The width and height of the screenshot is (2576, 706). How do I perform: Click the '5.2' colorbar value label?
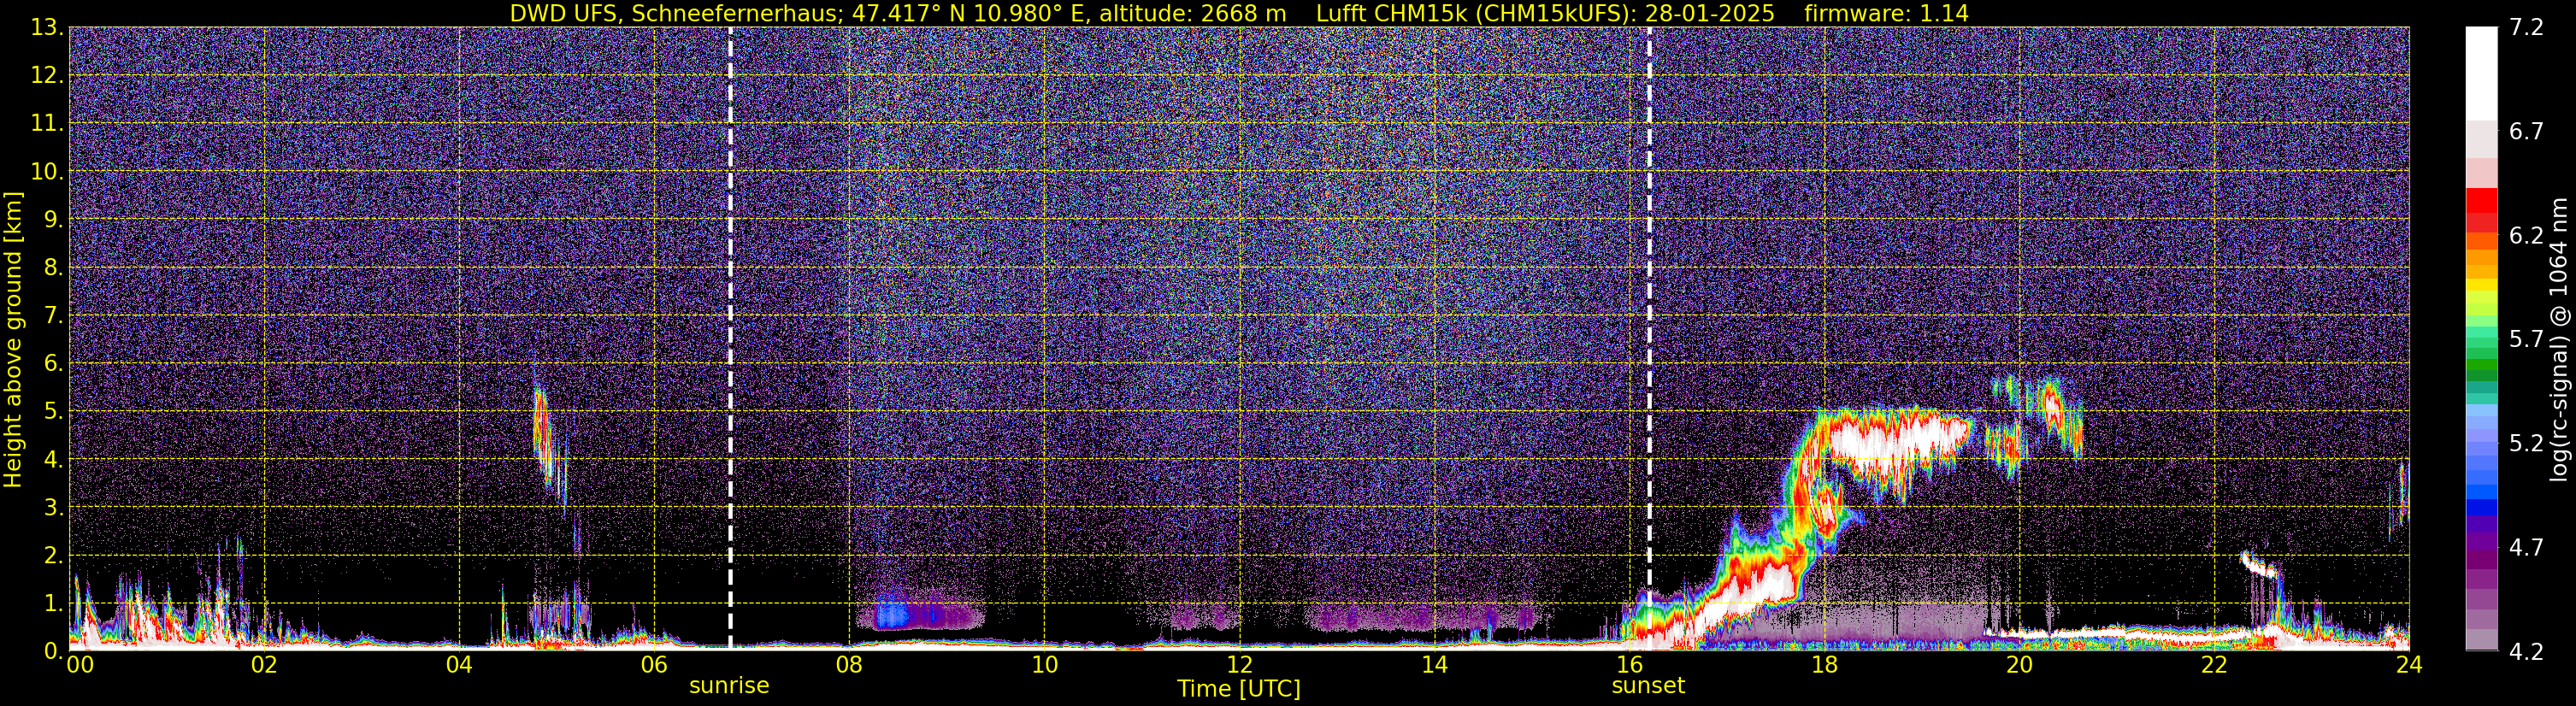click(2526, 444)
